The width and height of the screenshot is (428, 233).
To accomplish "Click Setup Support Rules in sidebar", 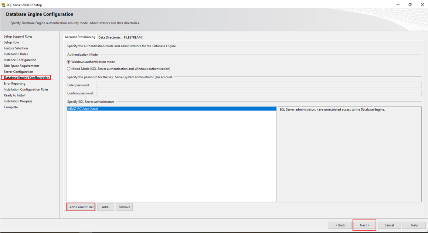I will pos(18,36).
